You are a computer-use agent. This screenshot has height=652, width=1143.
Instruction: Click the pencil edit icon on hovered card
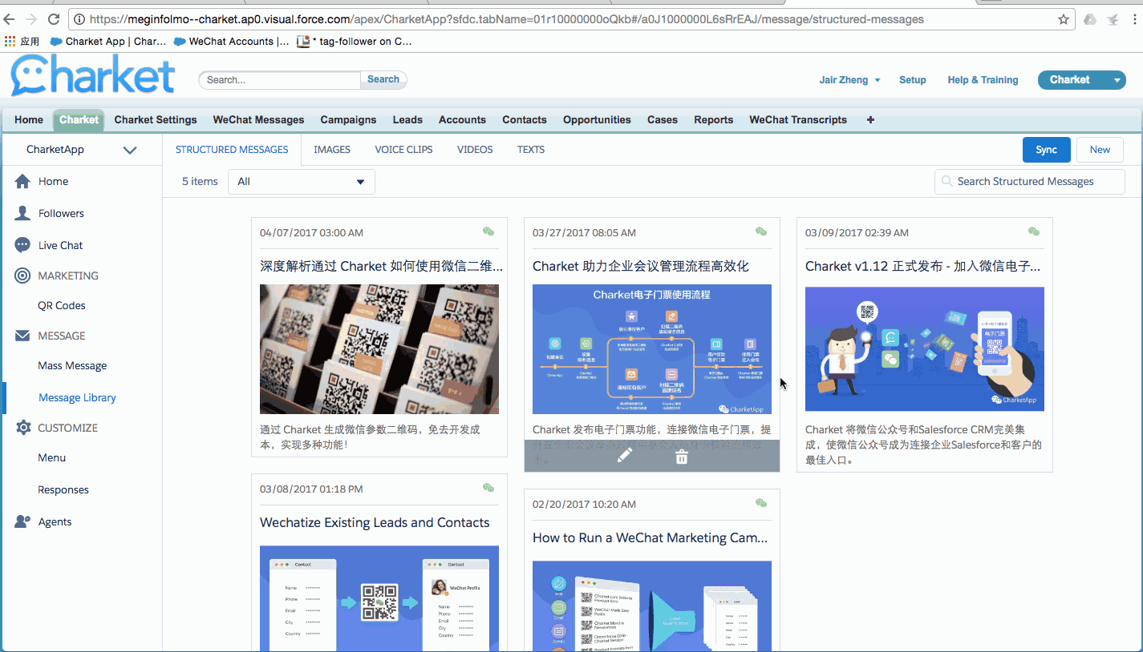(625, 456)
